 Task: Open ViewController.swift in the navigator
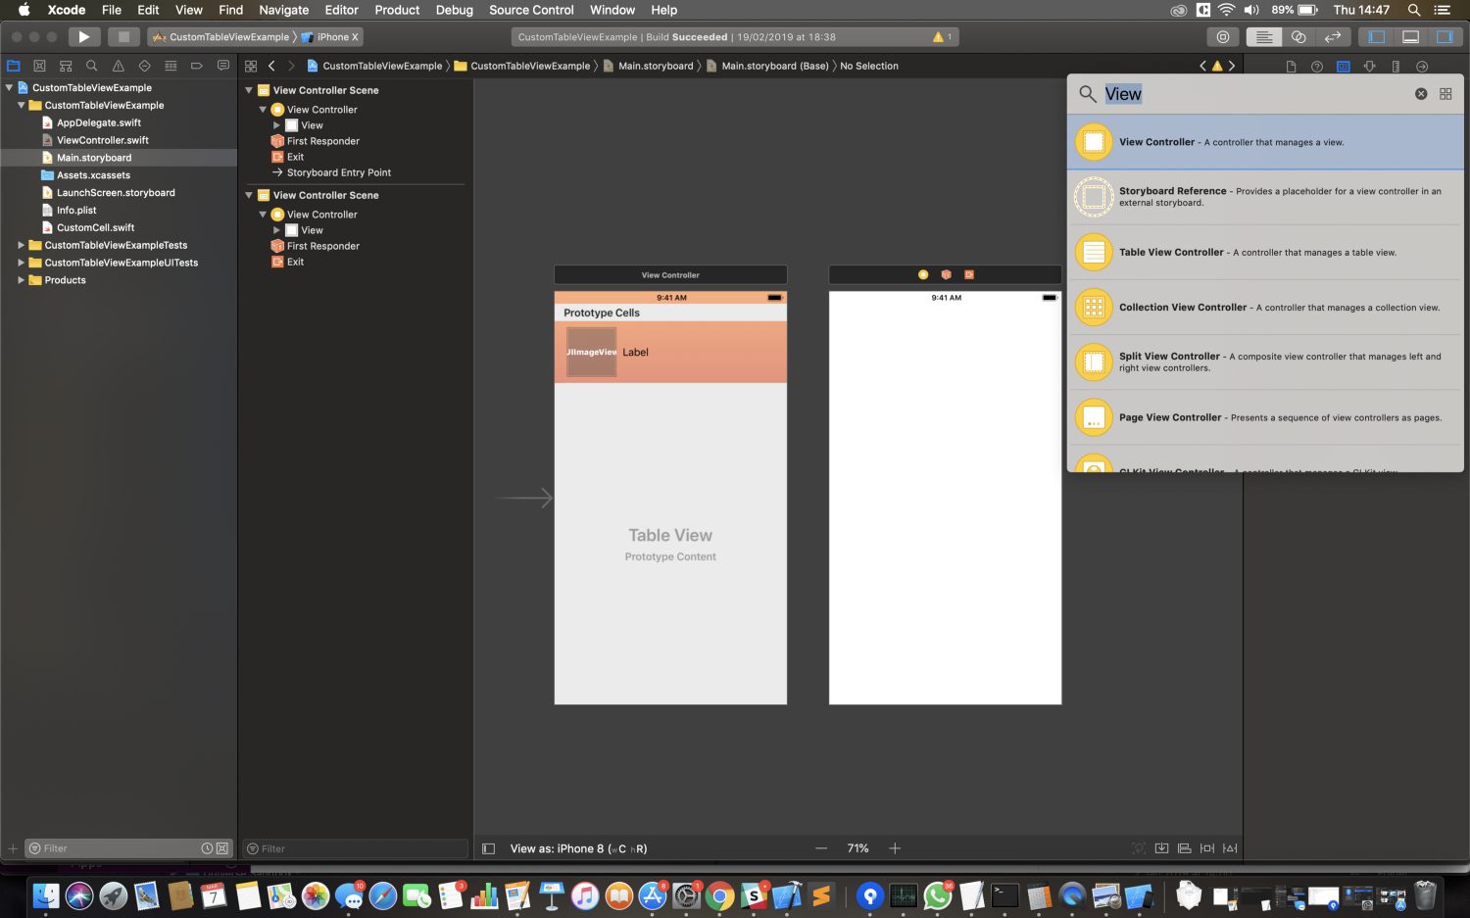pyautogui.click(x=102, y=140)
